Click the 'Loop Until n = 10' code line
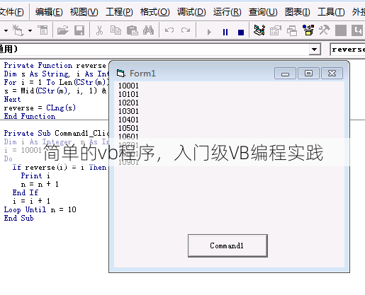The image size is (365, 295). [x=40, y=209]
